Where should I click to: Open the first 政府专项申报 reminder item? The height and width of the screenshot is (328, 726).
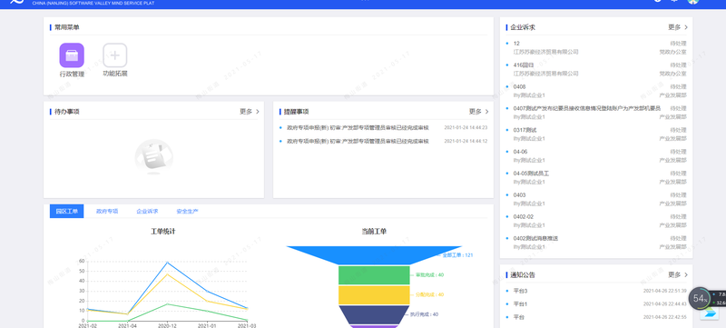tap(358, 127)
